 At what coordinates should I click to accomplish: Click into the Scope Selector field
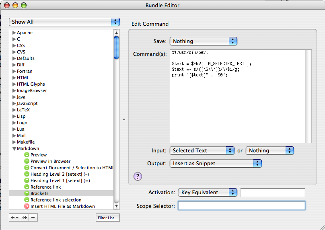point(241,205)
